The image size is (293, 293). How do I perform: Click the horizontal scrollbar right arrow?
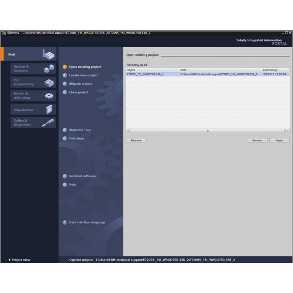(x=288, y=131)
